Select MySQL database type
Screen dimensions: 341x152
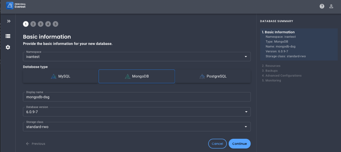point(61,76)
